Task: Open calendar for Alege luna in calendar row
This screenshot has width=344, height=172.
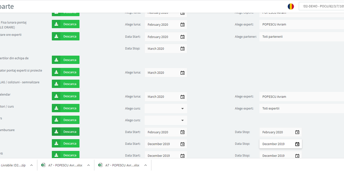Action: [182, 97]
